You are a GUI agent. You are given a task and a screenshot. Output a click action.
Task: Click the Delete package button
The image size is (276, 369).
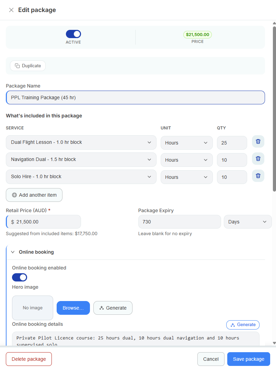(x=29, y=359)
